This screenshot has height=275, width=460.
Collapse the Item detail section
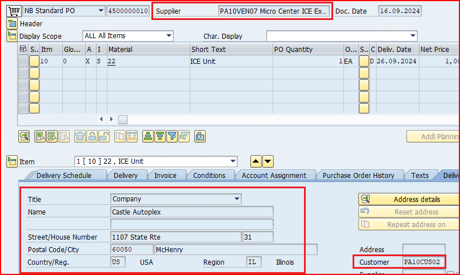11,161
